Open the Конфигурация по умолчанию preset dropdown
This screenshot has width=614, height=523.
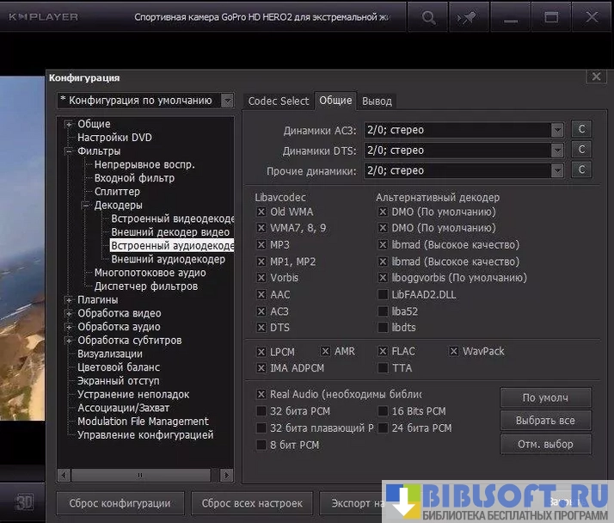click(x=227, y=101)
